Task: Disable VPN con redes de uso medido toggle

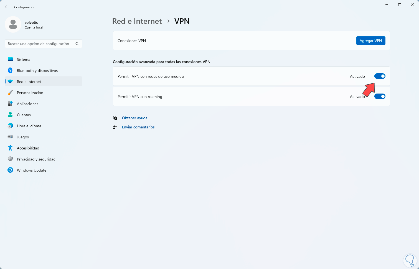Action: click(380, 76)
